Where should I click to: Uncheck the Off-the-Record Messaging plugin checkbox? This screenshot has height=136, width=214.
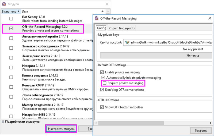coord(11,28)
